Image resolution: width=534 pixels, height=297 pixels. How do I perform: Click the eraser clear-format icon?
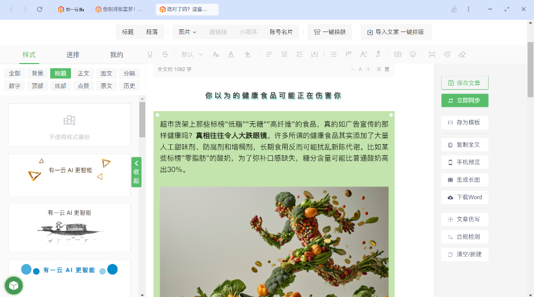pos(462,54)
